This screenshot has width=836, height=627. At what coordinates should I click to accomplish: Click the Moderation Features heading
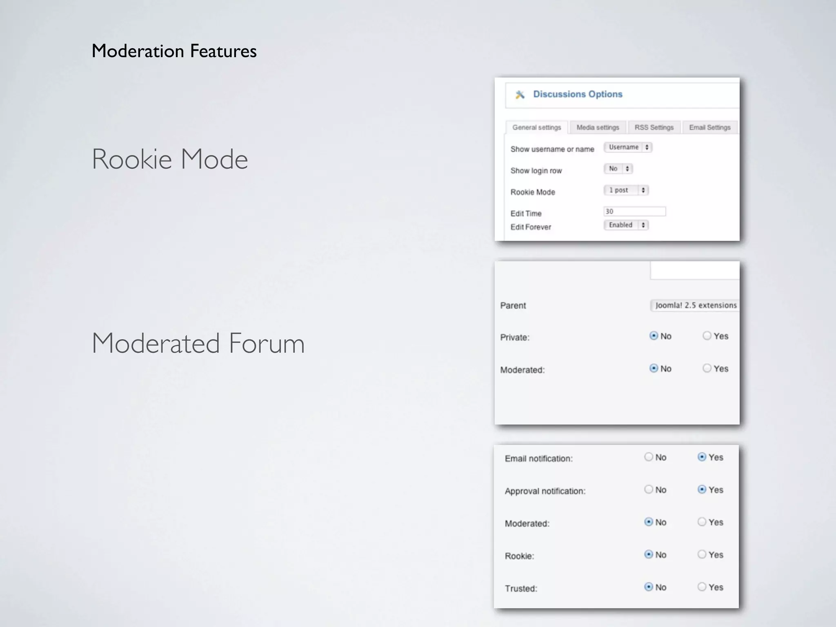point(174,51)
